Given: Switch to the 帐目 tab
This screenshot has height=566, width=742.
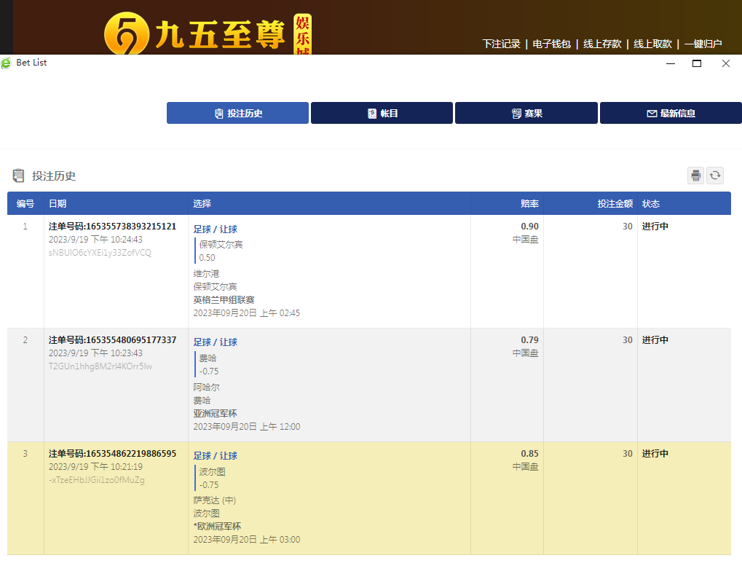Looking at the screenshot, I should 382,114.
